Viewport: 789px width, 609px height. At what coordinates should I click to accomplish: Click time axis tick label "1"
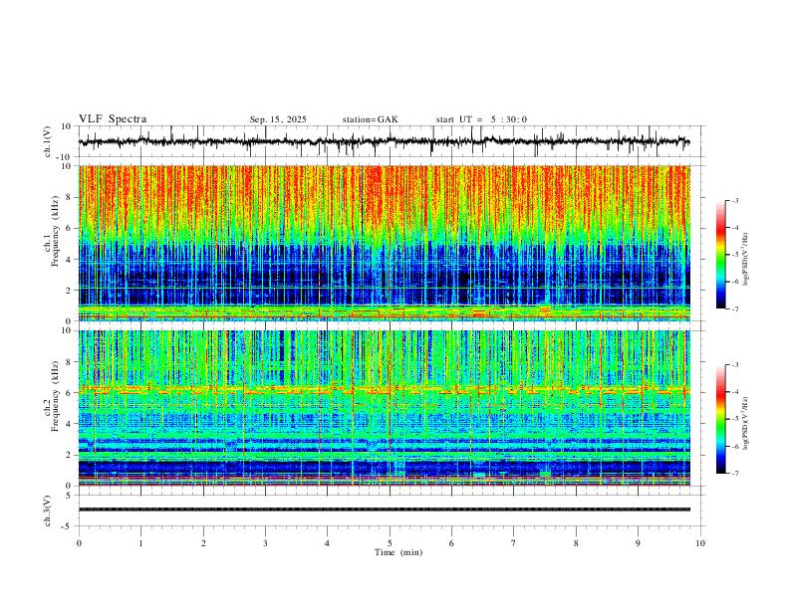(x=140, y=543)
